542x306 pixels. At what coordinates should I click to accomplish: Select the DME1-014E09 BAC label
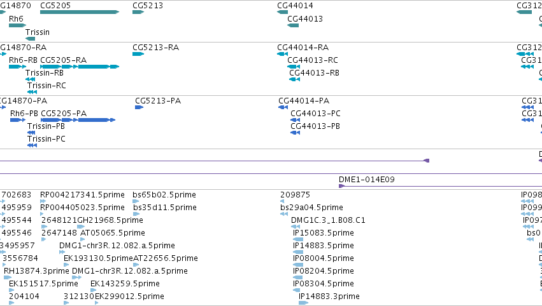pyautogui.click(x=367, y=179)
